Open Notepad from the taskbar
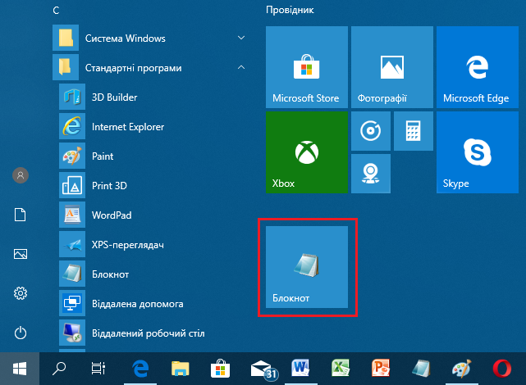526x385 pixels. pyautogui.click(x=421, y=369)
